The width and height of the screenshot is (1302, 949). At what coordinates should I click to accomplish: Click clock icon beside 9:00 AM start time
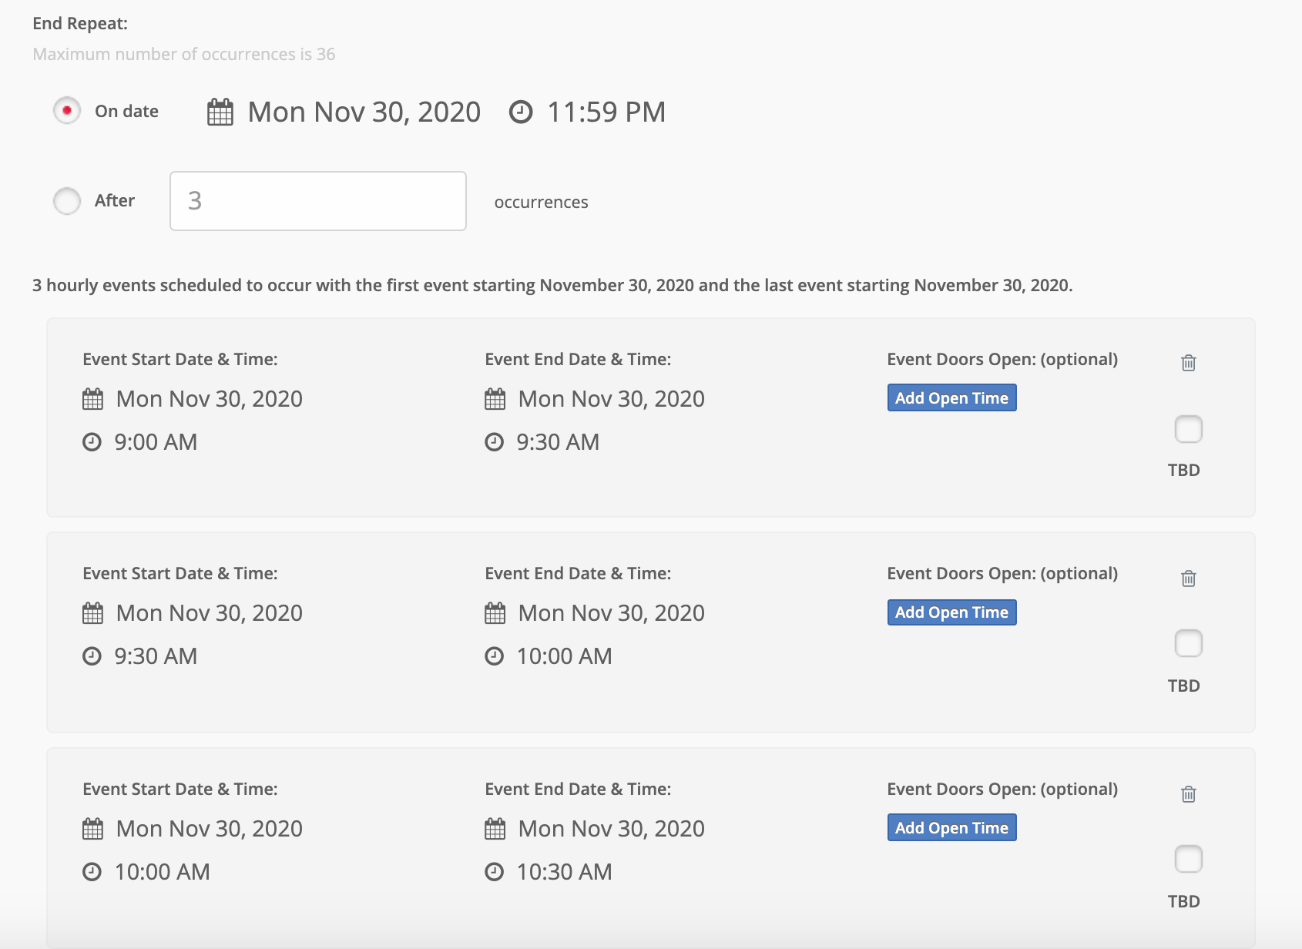[92, 442]
